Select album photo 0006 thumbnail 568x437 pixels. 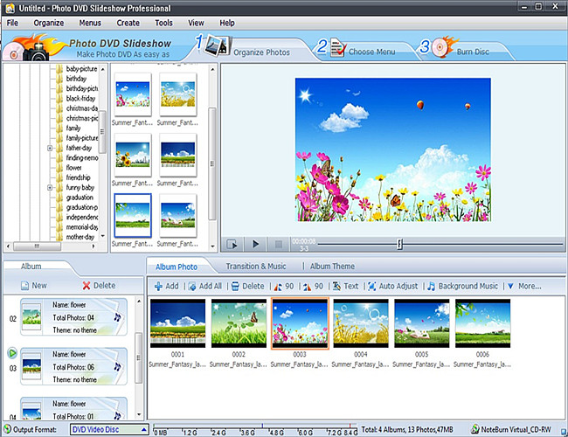tap(483, 323)
